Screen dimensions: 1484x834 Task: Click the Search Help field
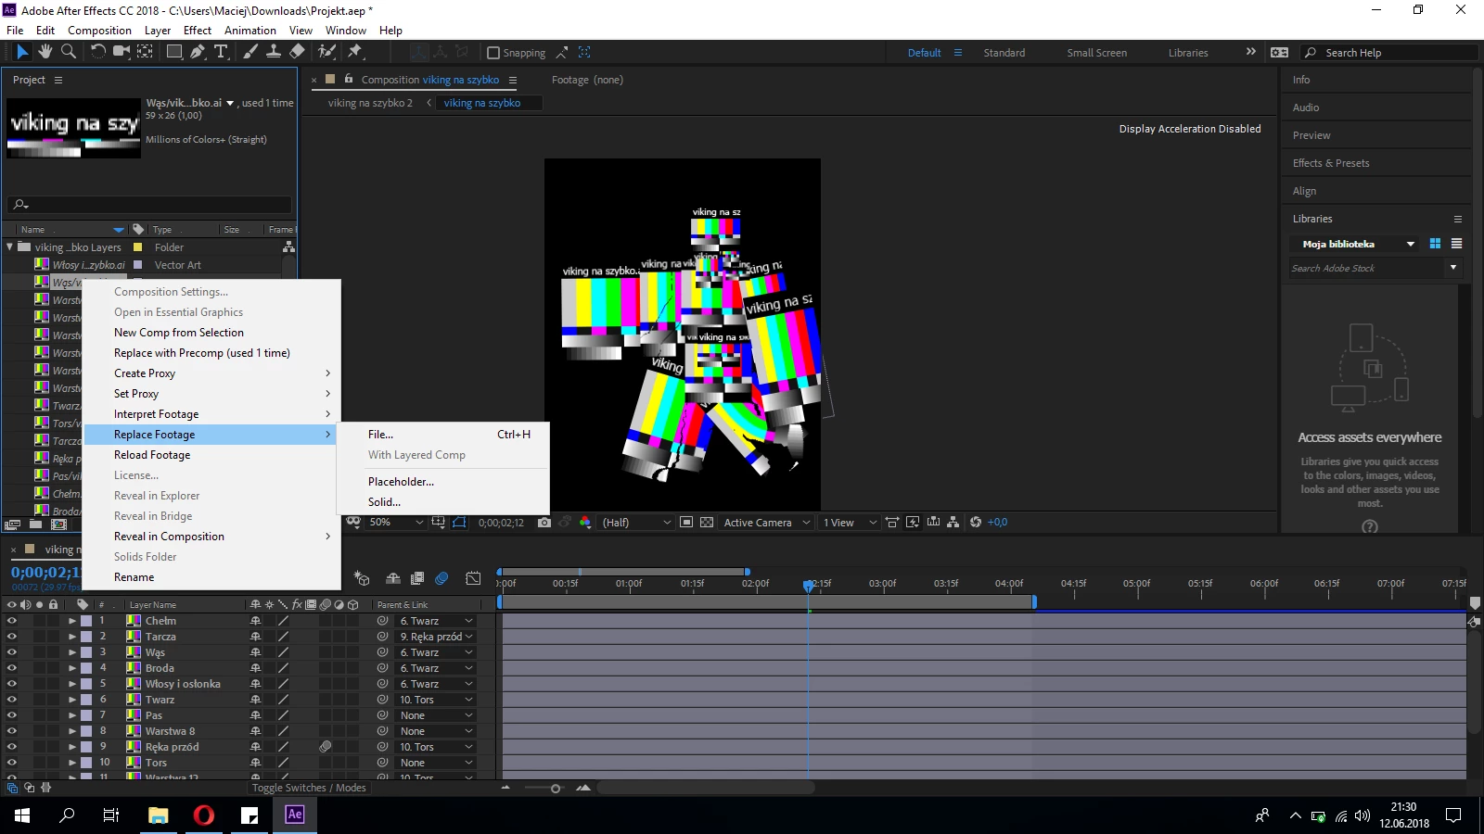point(1389,53)
